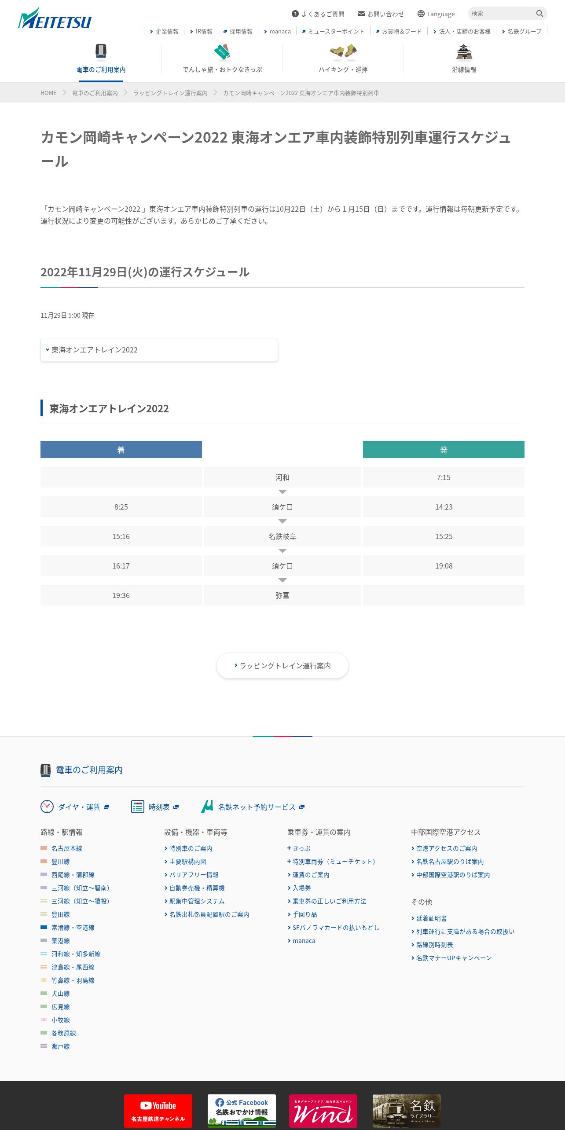Select the manaca top menu item

pyautogui.click(x=277, y=32)
